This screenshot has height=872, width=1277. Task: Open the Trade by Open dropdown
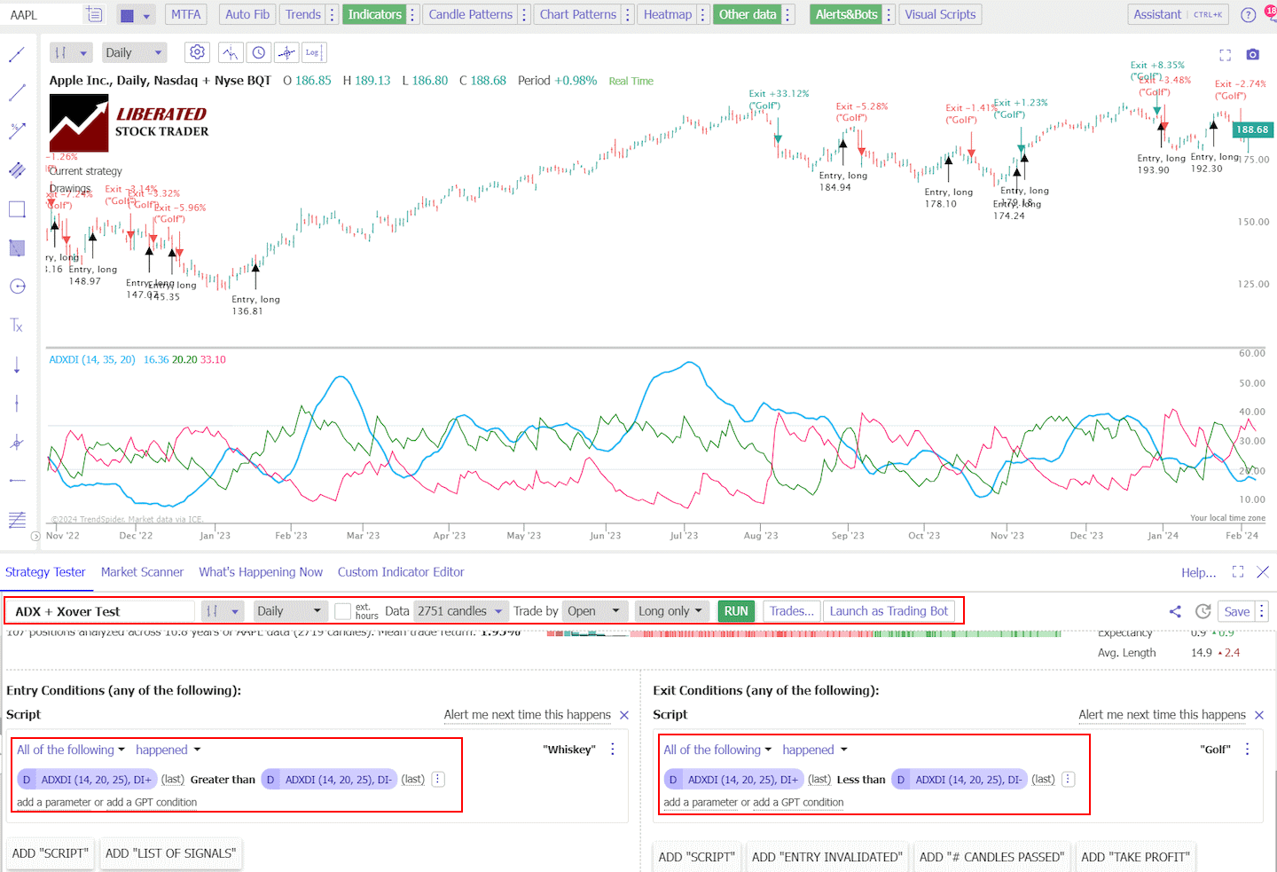tap(594, 610)
